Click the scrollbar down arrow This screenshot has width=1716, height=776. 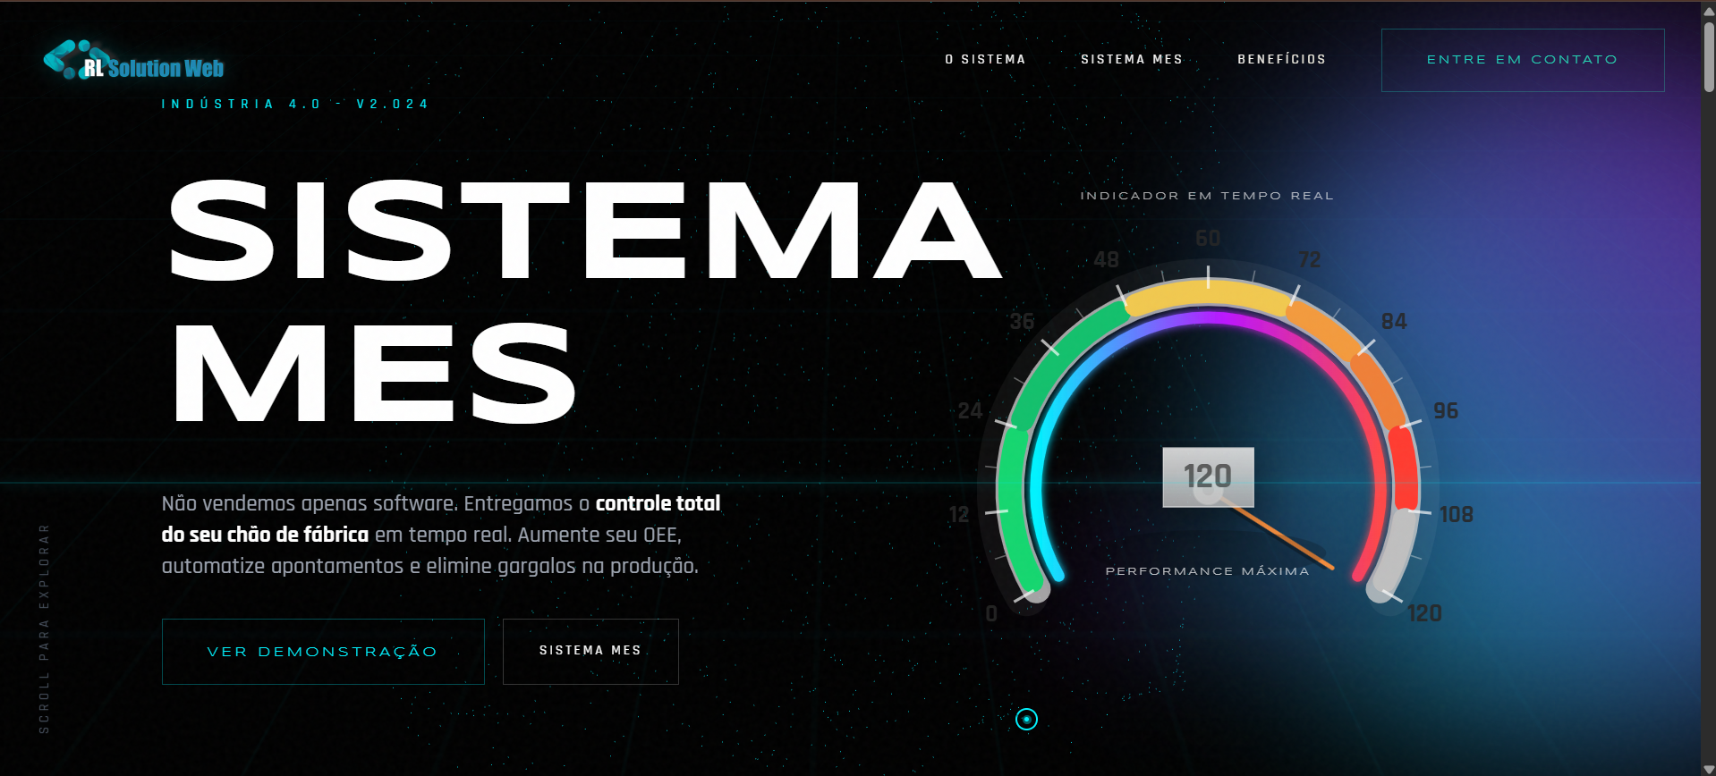(1709, 769)
